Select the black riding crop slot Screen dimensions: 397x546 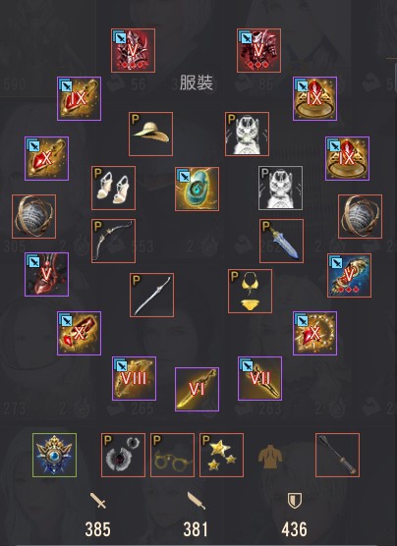tap(337, 455)
